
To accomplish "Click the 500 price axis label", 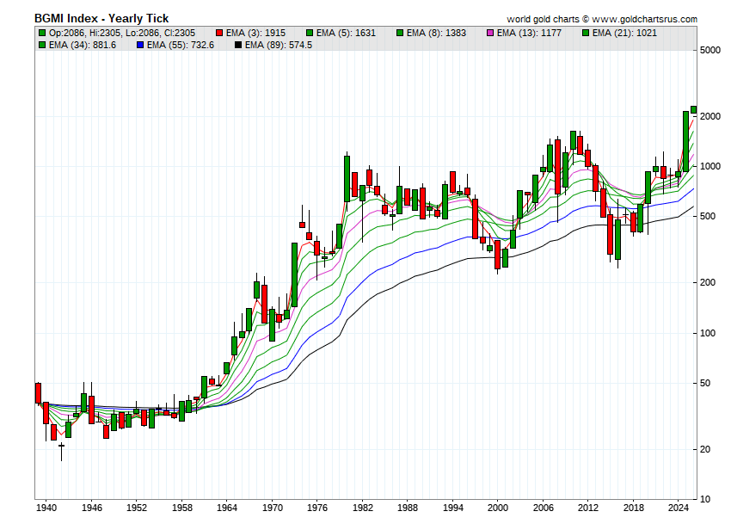I will [x=708, y=216].
